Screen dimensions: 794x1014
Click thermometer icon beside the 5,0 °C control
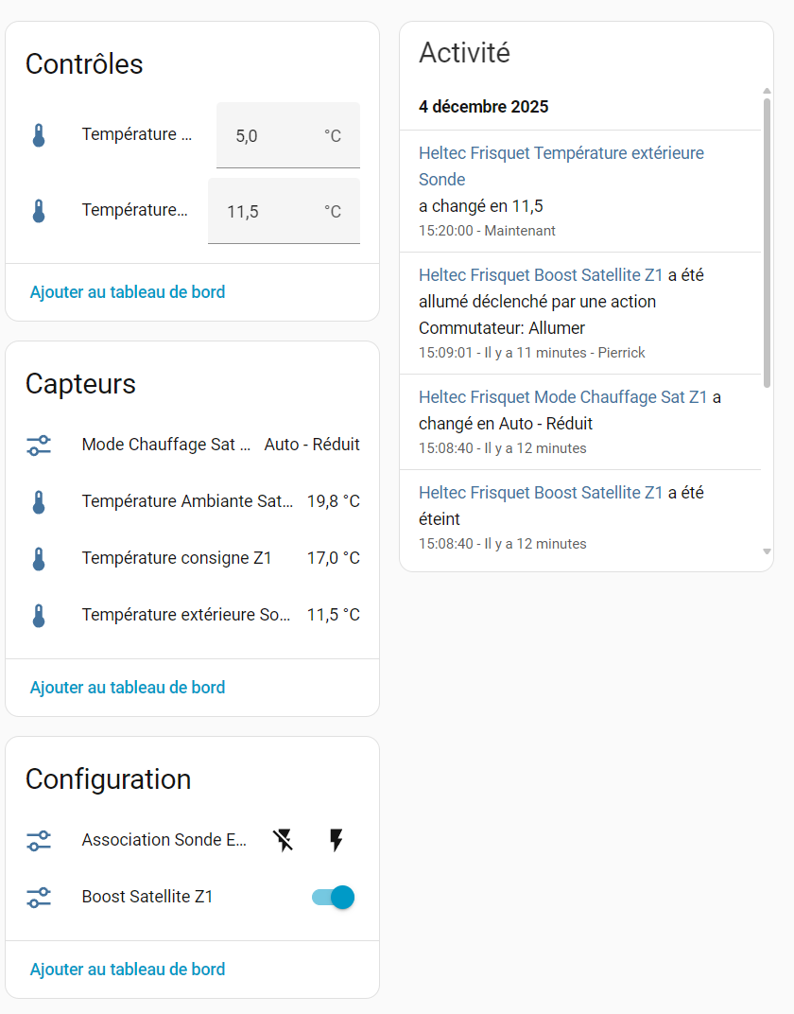coord(39,135)
